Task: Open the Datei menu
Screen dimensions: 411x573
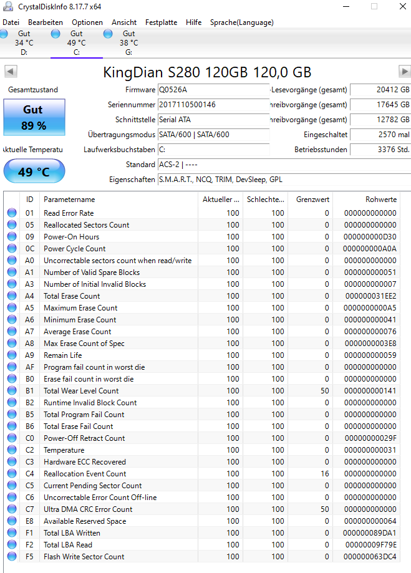Action: coord(11,22)
